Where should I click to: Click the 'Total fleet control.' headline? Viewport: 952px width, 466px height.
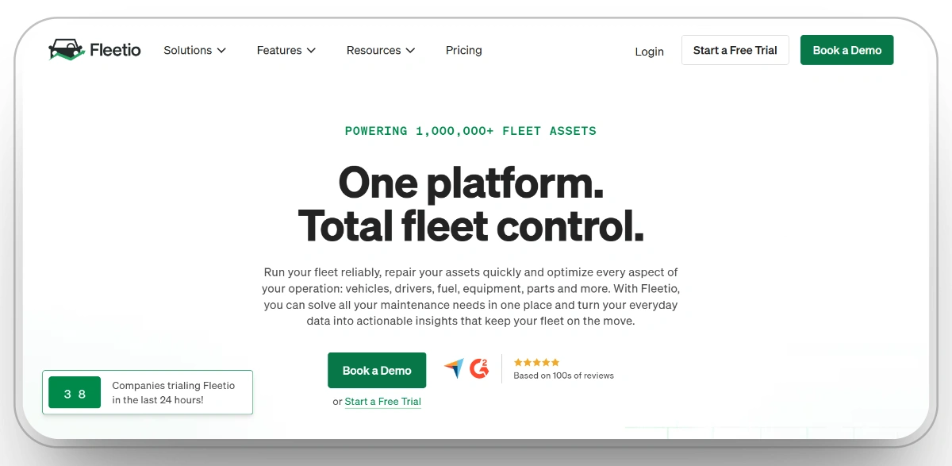(470, 225)
